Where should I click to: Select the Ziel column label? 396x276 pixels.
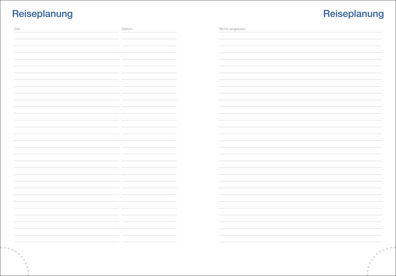coord(17,29)
